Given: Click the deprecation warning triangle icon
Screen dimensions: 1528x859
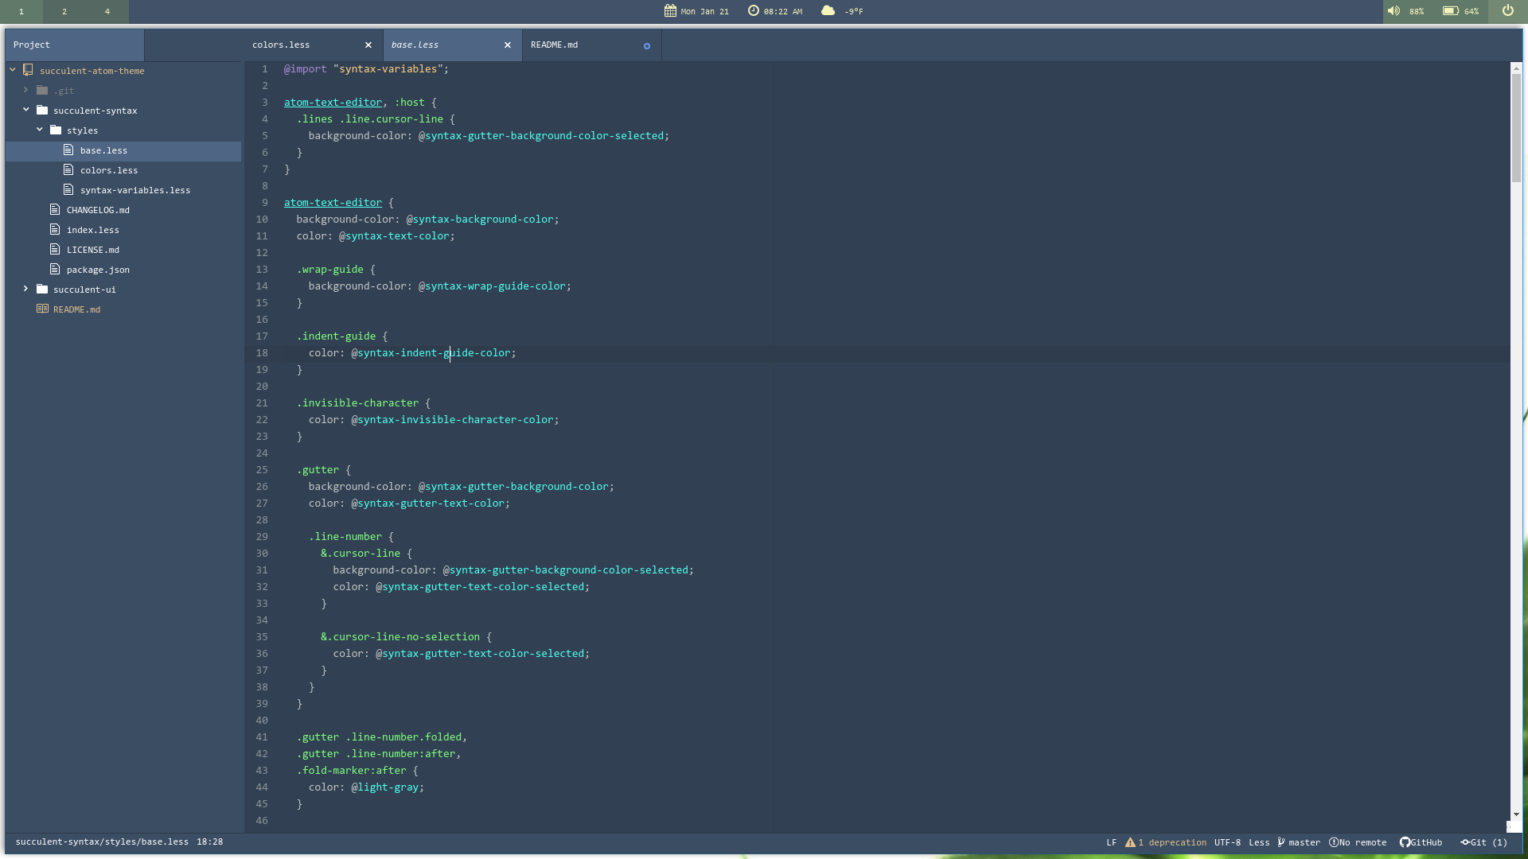Looking at the screenshot, I should tap(1130, 842).
